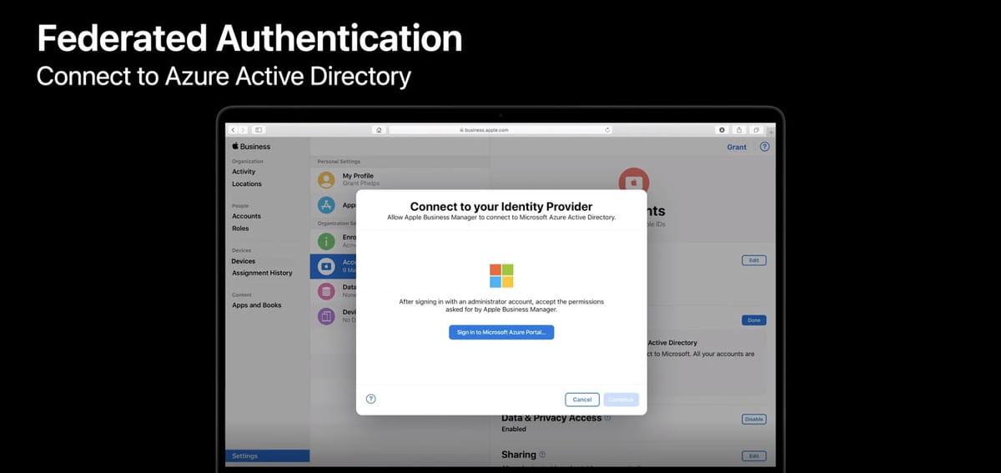Image resolution: width=1001 pixels, height=473 pixels.
Task: Click Safari's back navigation arrow
Action: tap(233, 130)
